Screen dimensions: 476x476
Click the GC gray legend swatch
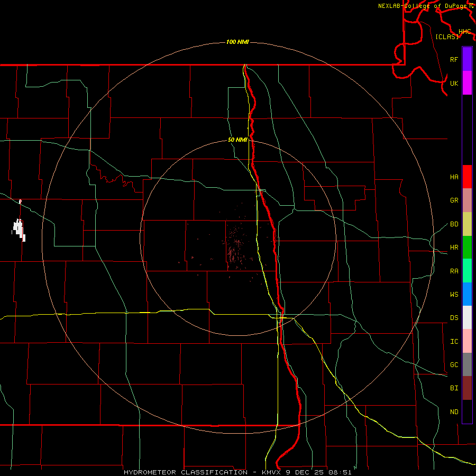[467, 364]
